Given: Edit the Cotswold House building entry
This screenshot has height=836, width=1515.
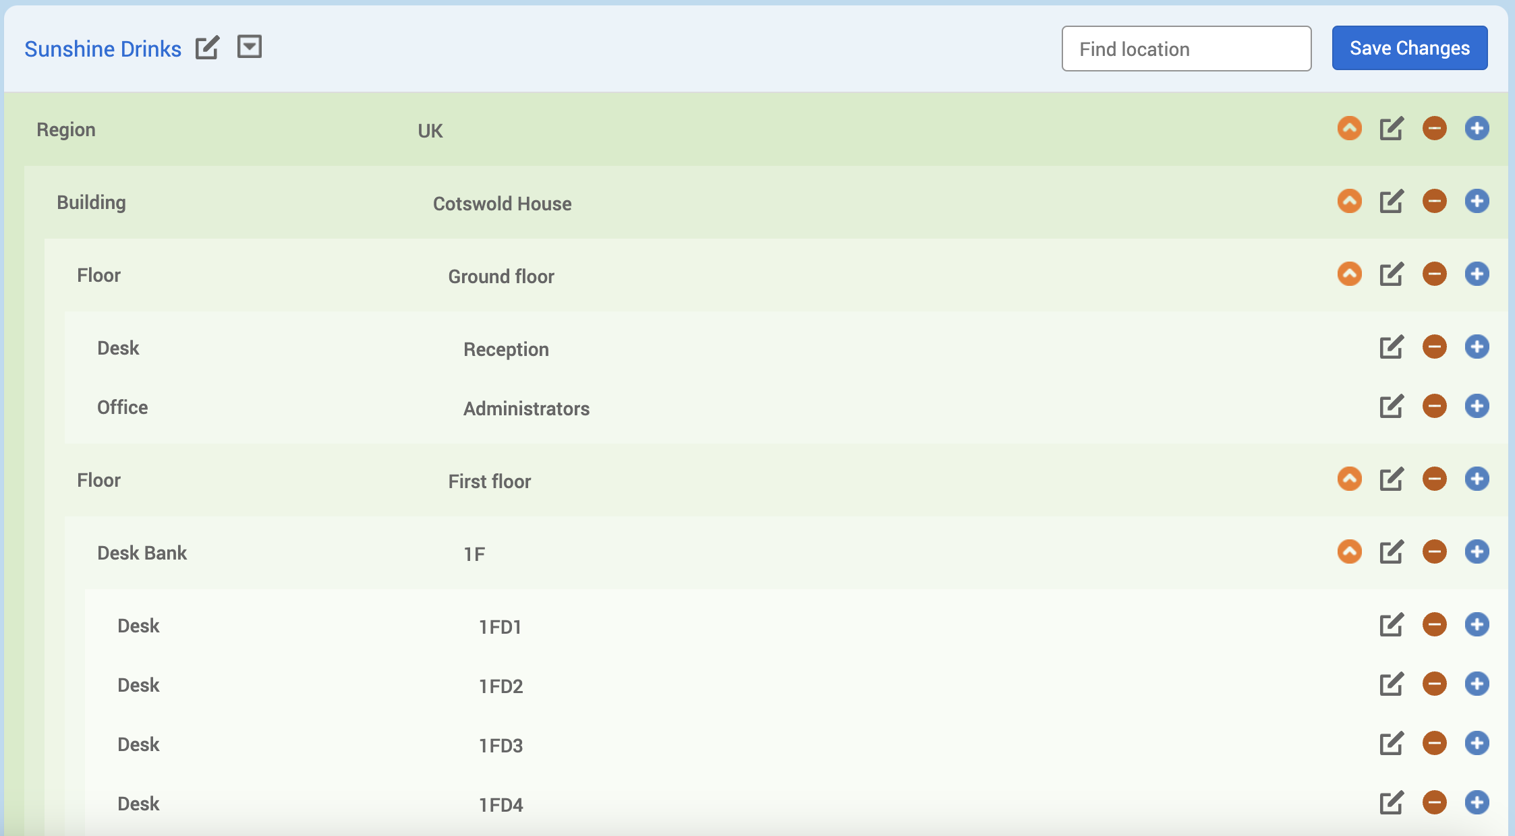Looking at the screenshot, I should (1391, 201).
